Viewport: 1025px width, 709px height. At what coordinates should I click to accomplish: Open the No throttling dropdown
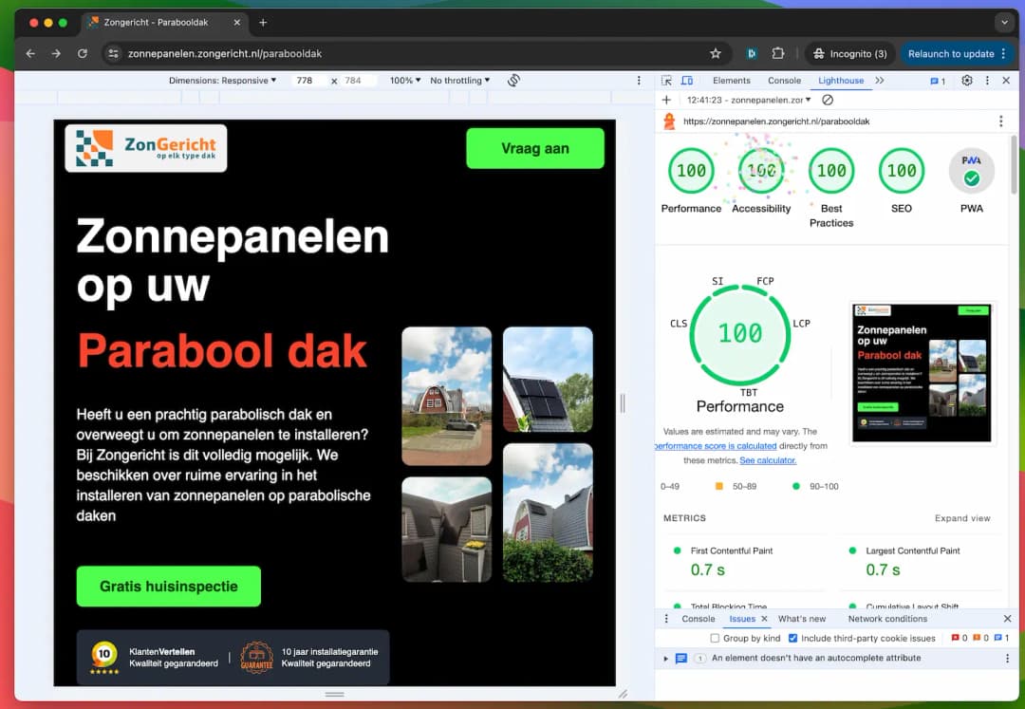460,81
